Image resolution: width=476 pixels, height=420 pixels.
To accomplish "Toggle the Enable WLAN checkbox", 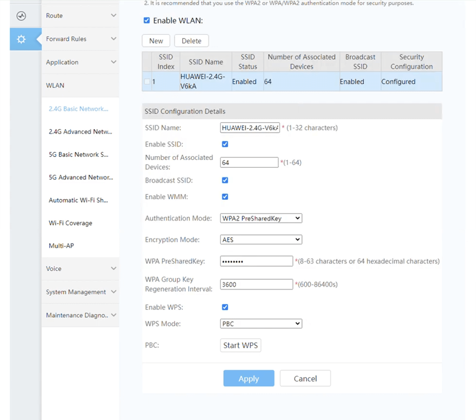I will (x=147, y=21).
